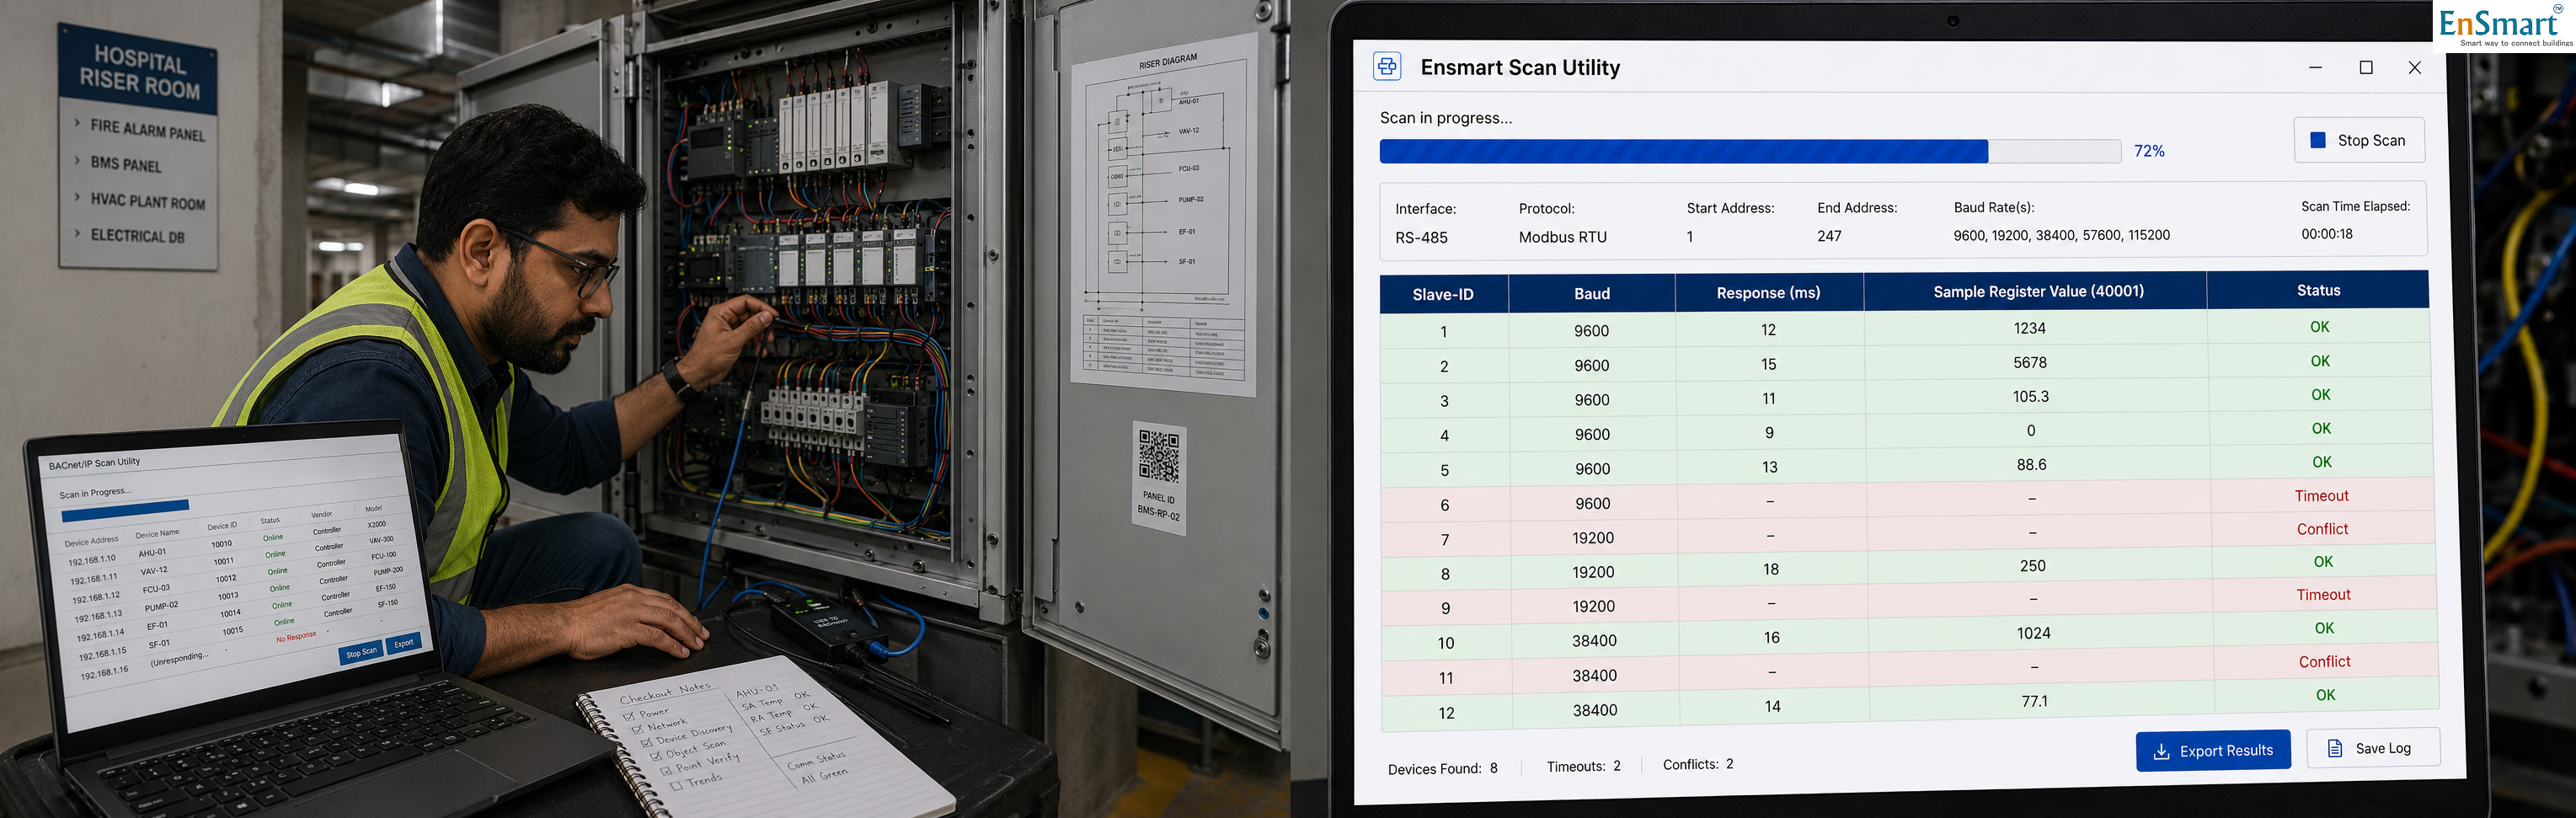Click the OK status for slave 1
The width and height of the screenshot is (2576, 818).
2319,327
